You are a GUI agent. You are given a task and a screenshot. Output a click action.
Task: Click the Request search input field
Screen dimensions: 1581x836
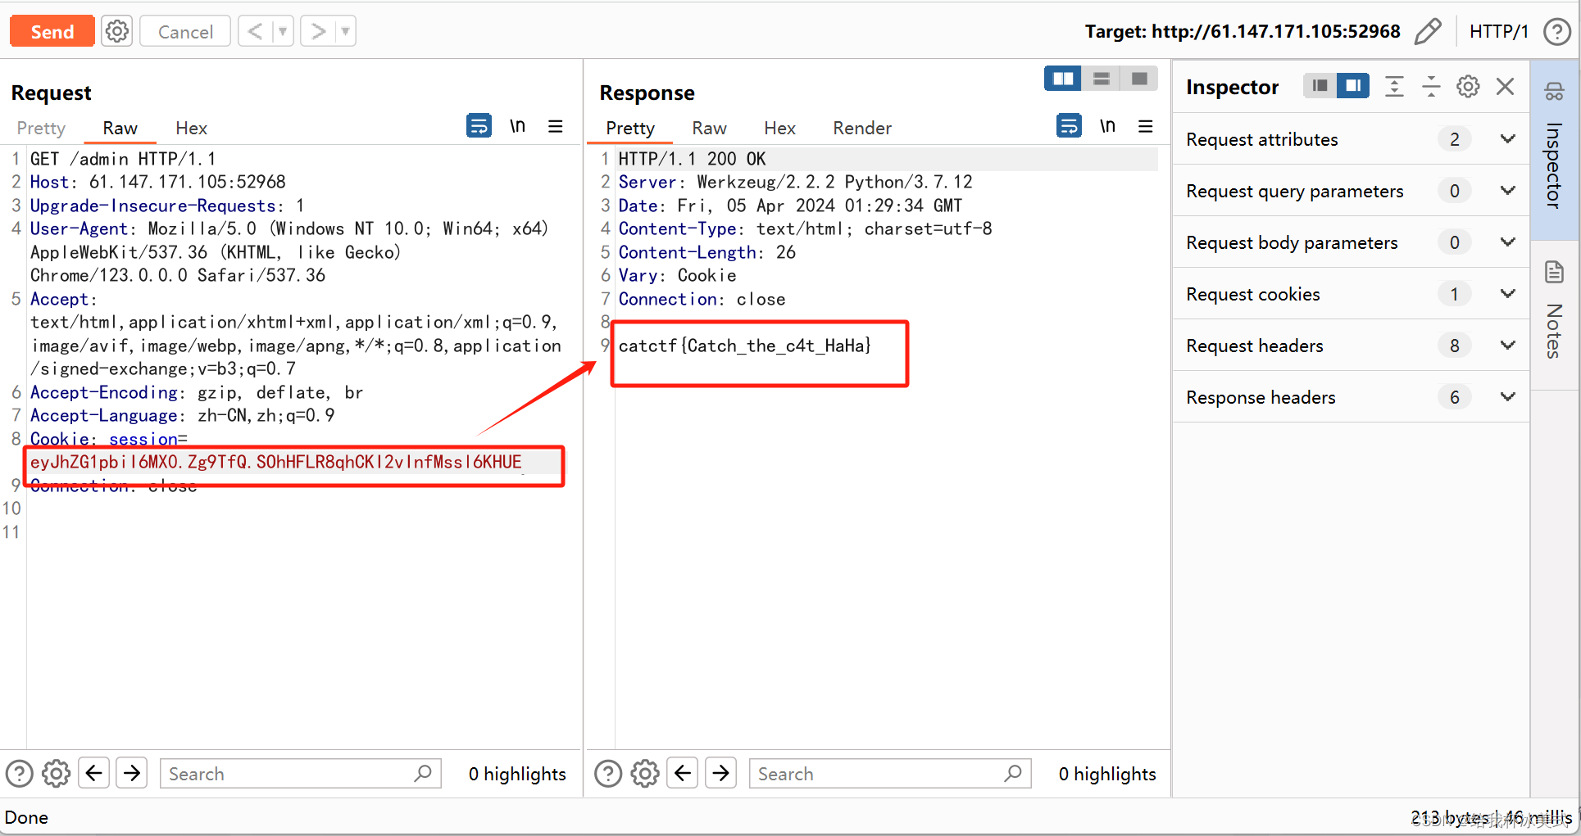click(301, 774)
